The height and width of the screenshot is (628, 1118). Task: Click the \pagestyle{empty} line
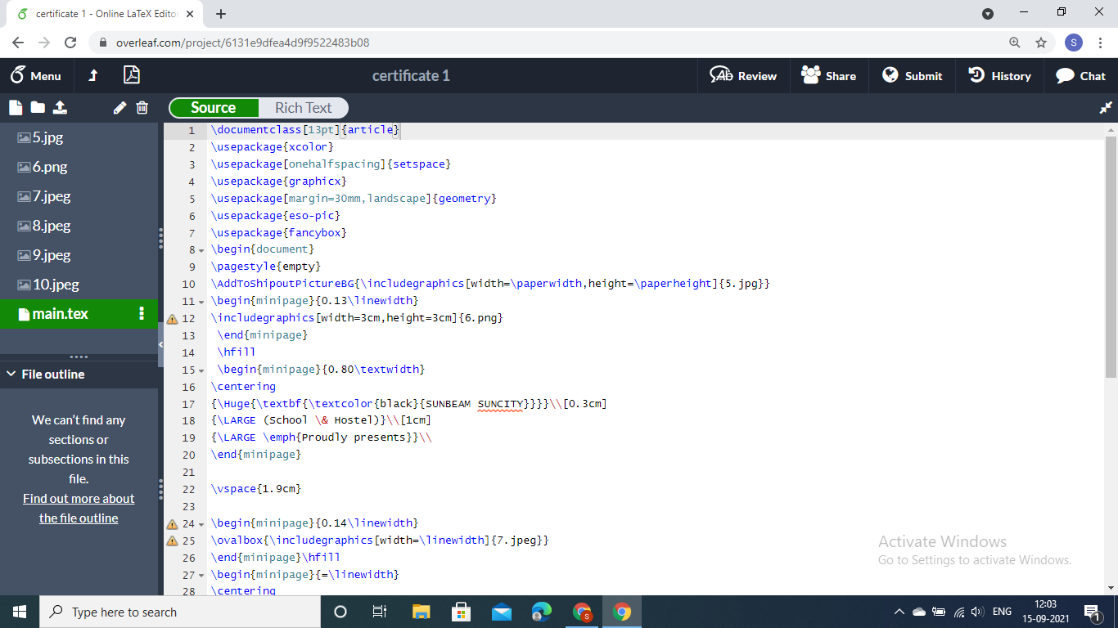pyautogui.click(x=266, y=267)
